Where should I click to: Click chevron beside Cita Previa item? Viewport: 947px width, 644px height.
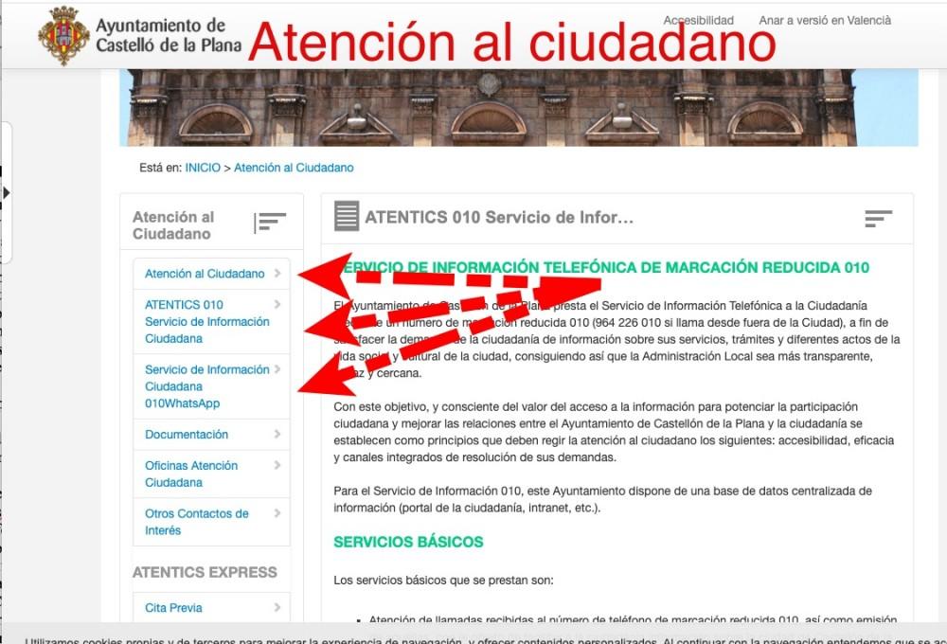277,608
